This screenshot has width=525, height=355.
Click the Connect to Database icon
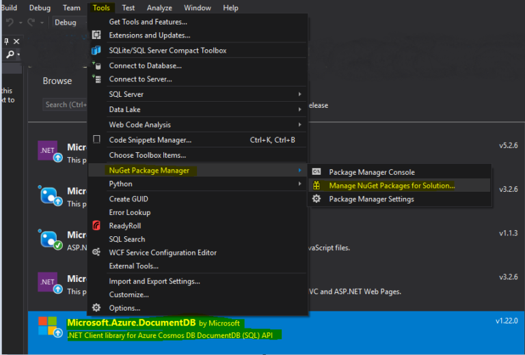96,66
